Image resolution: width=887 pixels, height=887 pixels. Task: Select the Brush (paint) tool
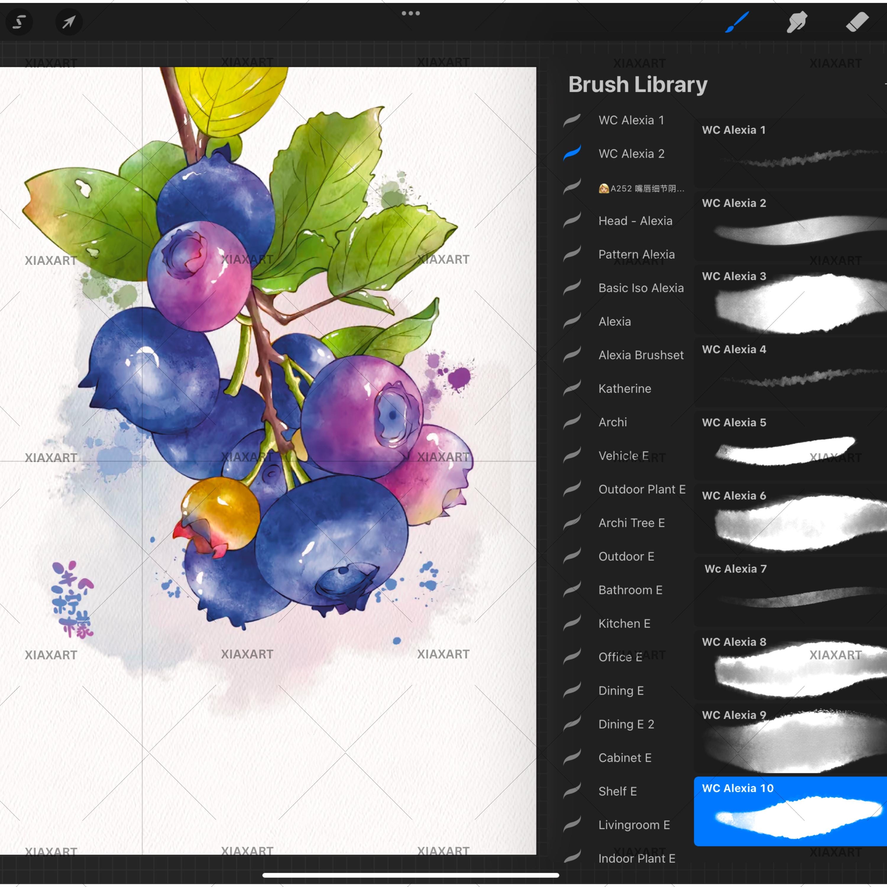tap(737, 22)
